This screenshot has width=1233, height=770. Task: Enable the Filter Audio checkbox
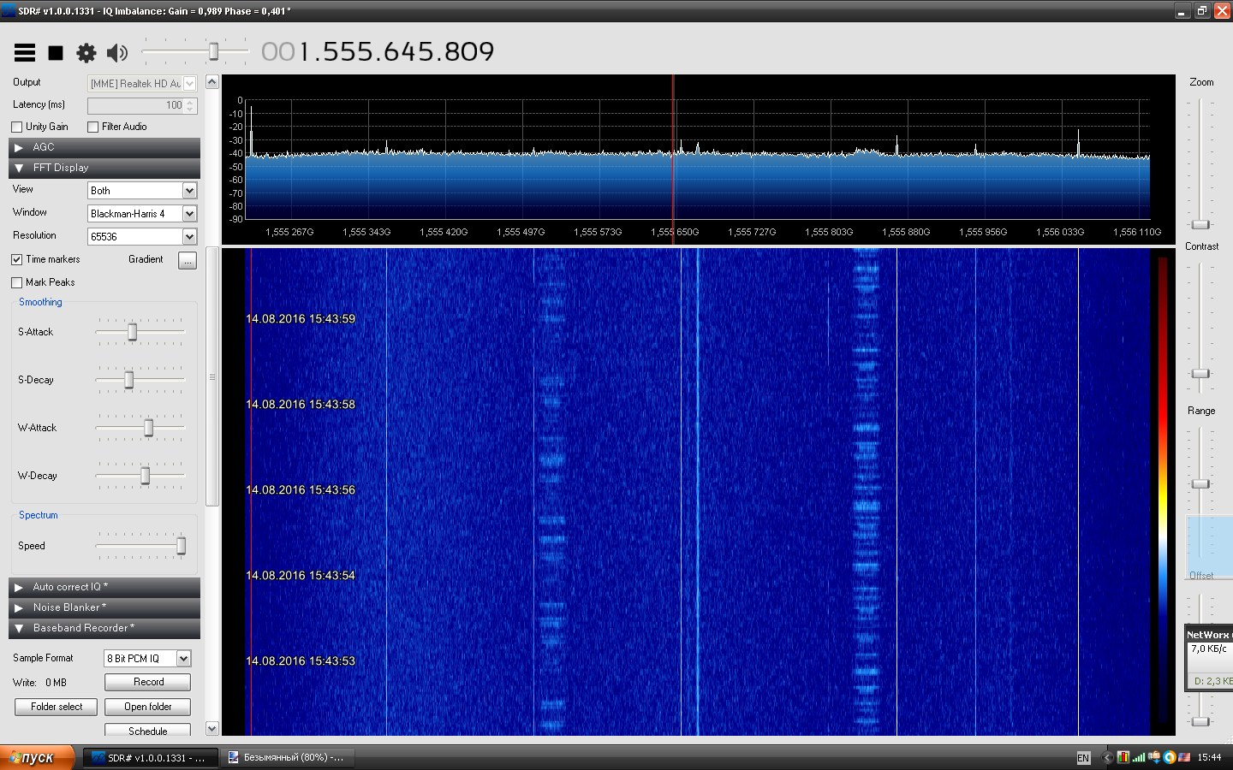[92, 127]
